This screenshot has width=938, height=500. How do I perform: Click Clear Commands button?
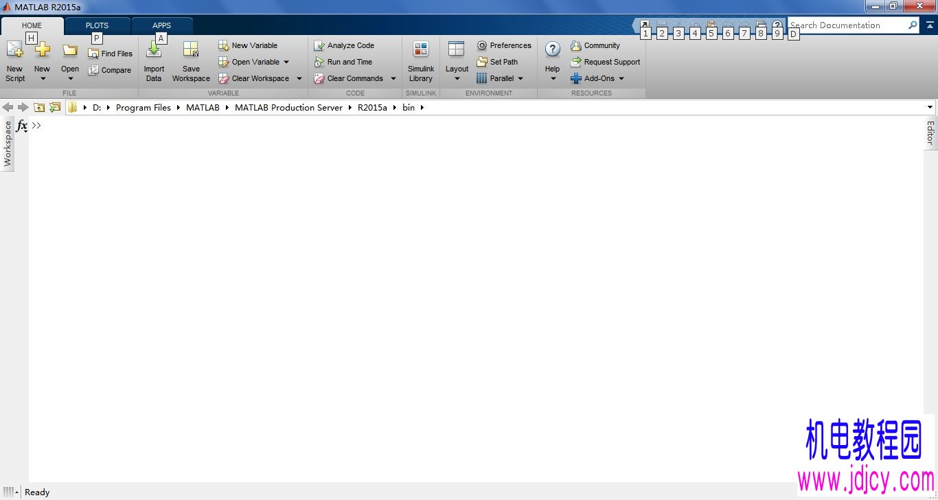click(349, 78)
